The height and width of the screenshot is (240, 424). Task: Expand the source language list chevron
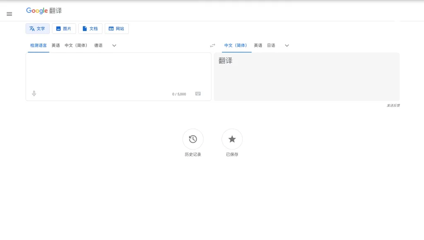[114, 46]
